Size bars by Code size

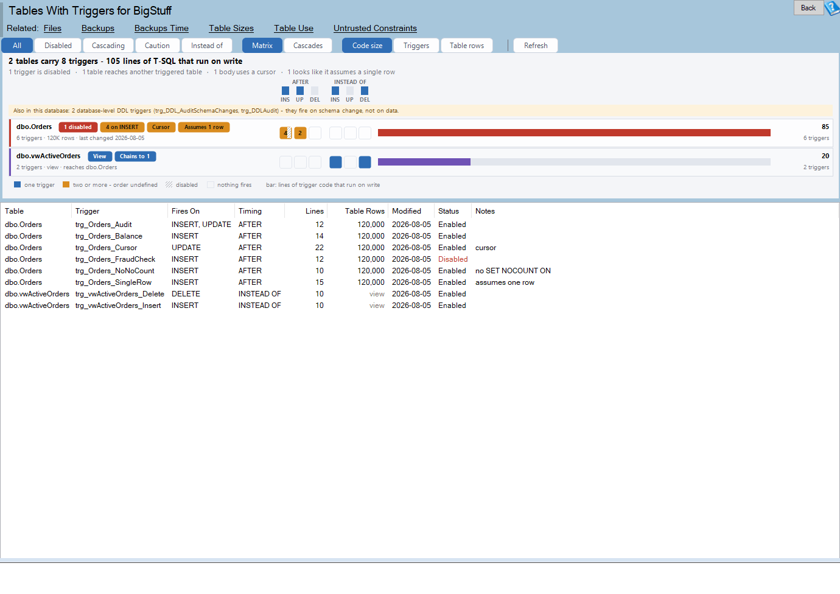368,46
